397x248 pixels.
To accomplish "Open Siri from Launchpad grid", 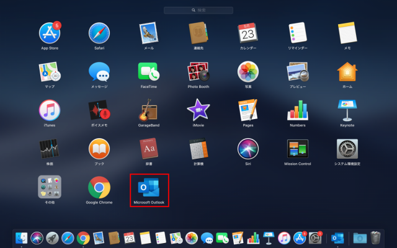I will (x=248, y=149).
